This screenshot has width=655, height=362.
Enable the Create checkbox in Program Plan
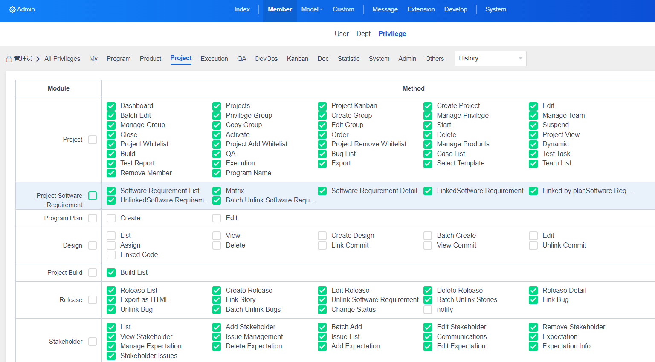[x=111, y=218]
